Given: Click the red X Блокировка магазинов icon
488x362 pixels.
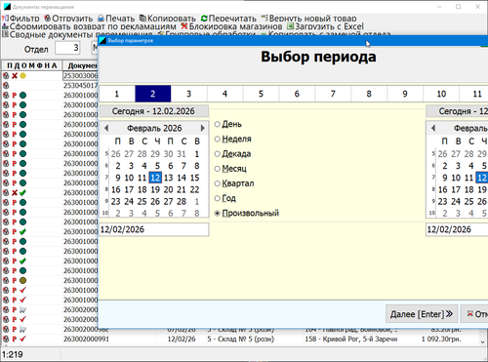Looking at the screenshot, I should (184, 26).
